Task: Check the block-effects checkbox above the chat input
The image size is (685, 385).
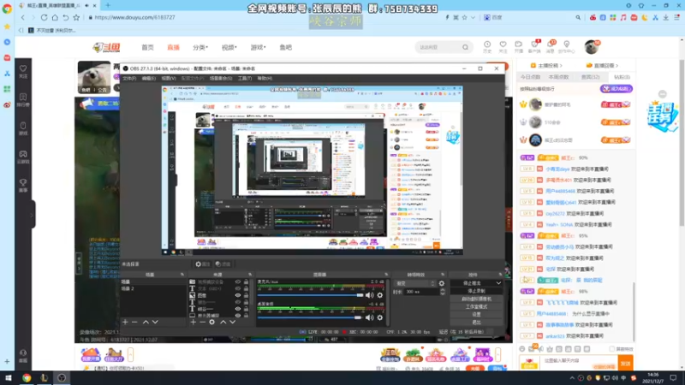Action: 612,349
